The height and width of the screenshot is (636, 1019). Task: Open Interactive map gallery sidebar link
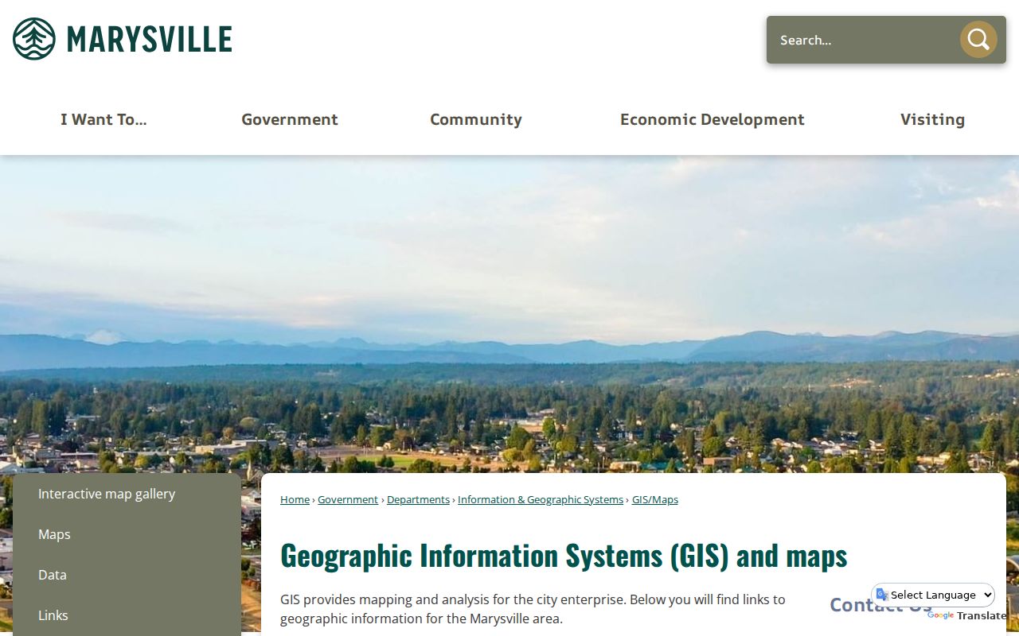coord(127,494)
